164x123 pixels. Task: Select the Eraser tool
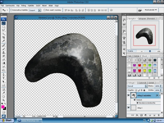point(4,60)
